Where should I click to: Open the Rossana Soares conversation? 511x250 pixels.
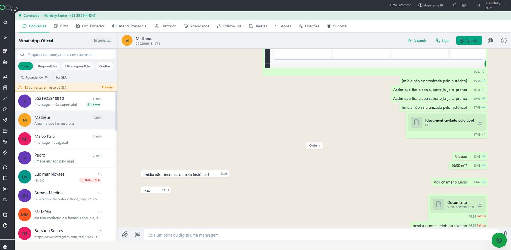(x=66, y=233)
